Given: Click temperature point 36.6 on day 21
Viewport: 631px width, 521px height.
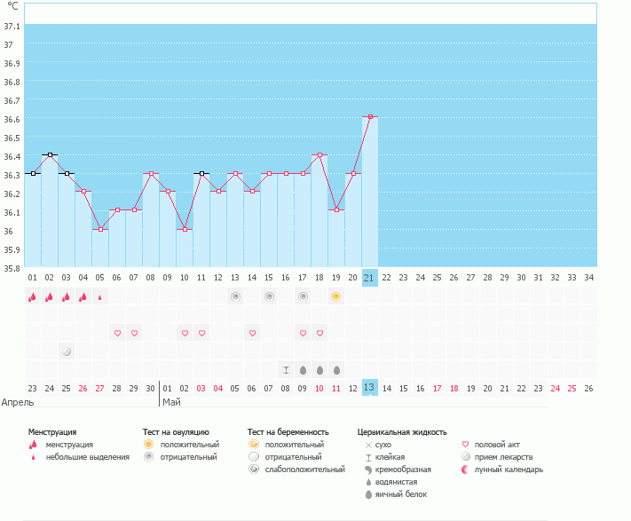Looking at the screenshot, I should coord(370,117).
